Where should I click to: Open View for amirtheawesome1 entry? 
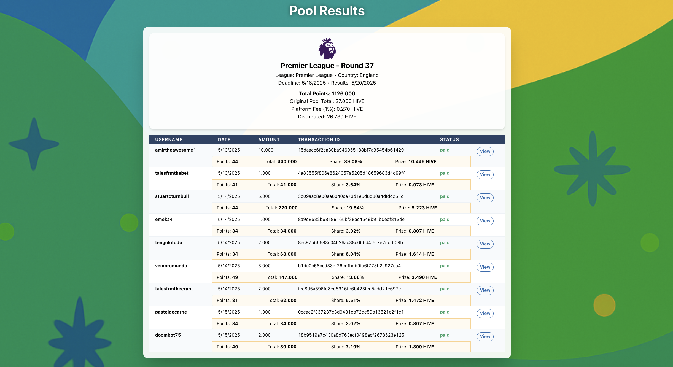point(485,151)
